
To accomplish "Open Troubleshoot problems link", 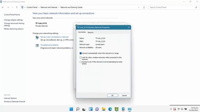I will tap(49, 45).
